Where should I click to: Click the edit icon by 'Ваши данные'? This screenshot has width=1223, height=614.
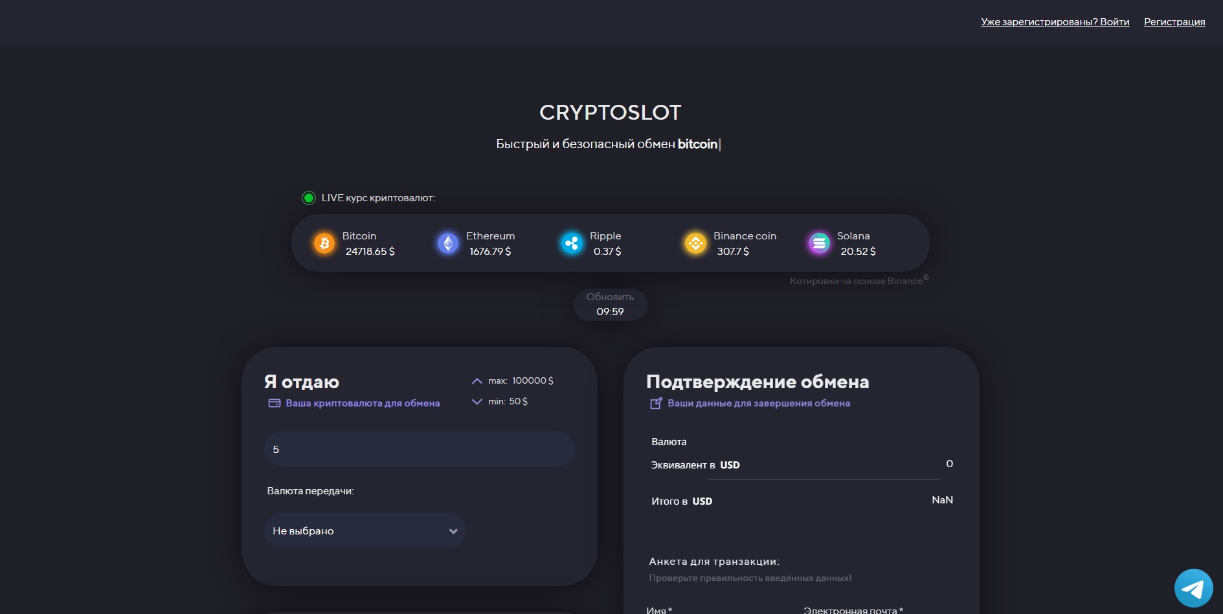[x=656, y=403]
